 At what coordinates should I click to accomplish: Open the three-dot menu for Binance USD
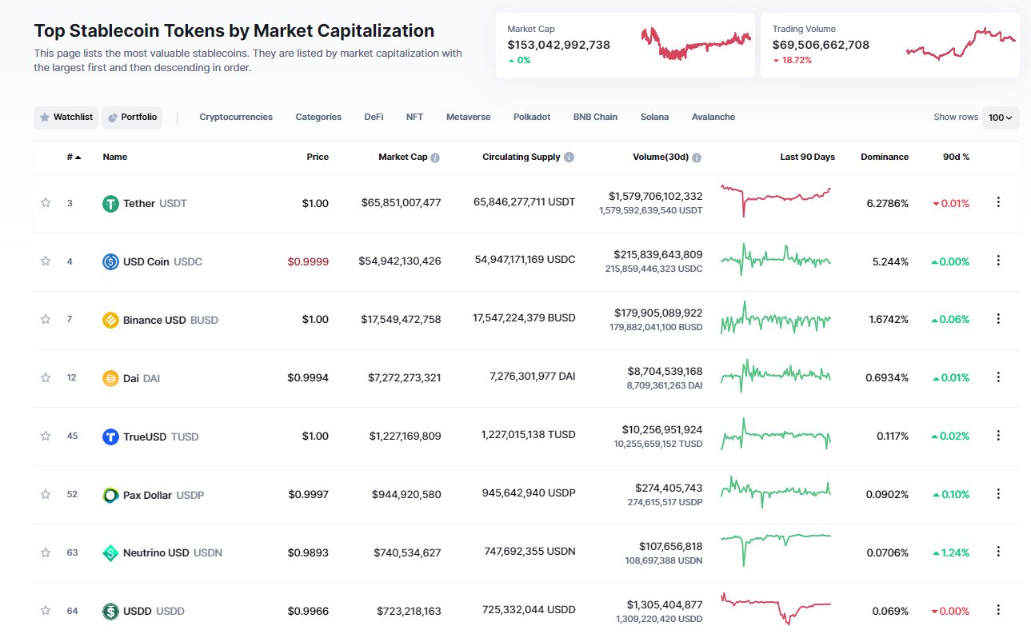[x=997, y=319]
